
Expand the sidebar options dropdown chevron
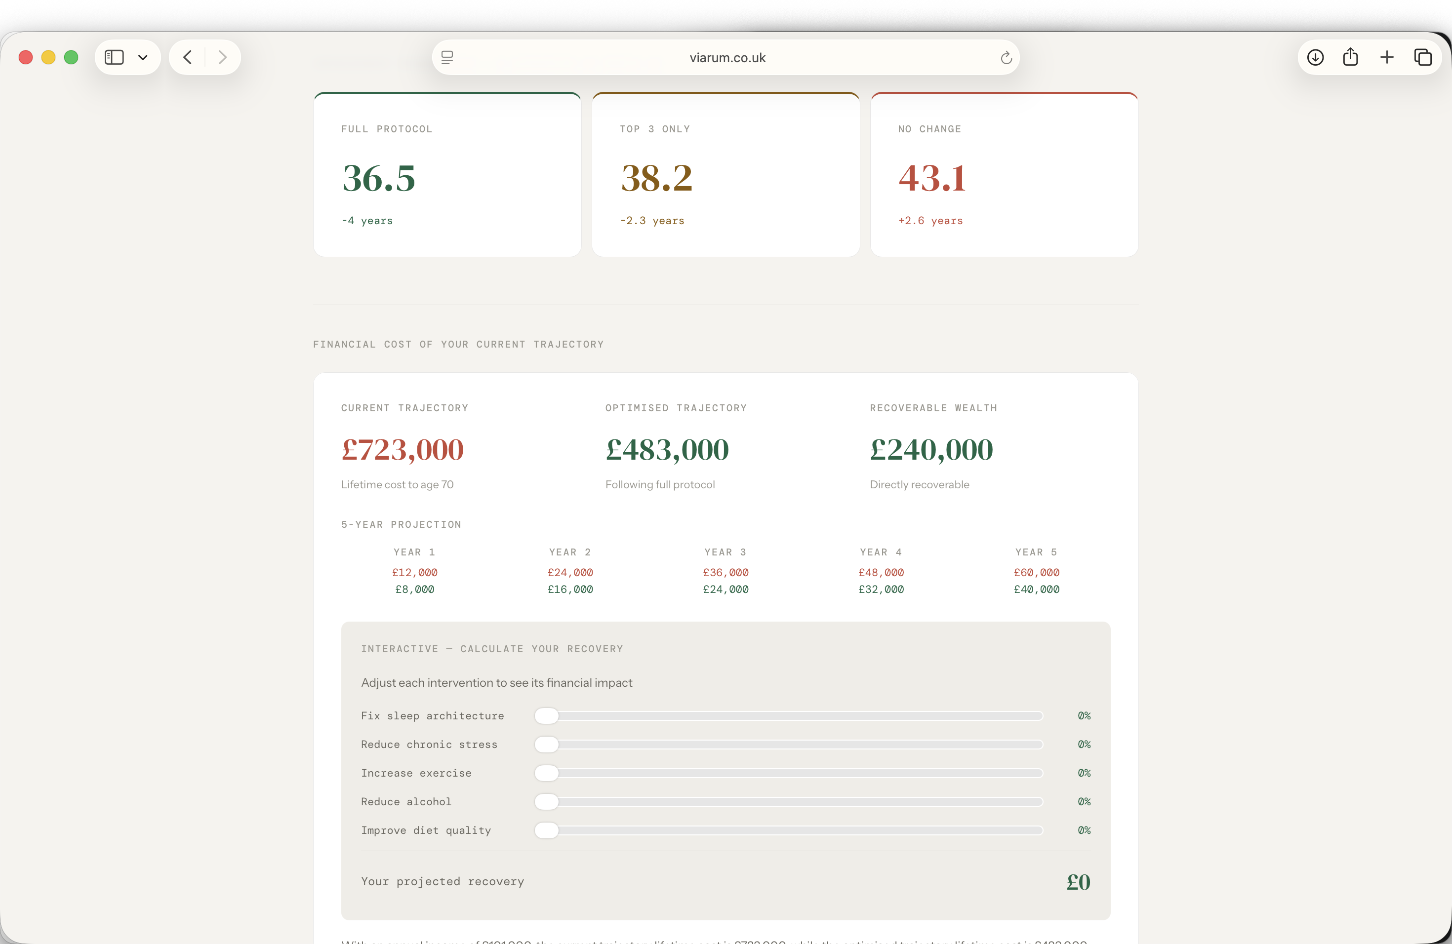143,57
